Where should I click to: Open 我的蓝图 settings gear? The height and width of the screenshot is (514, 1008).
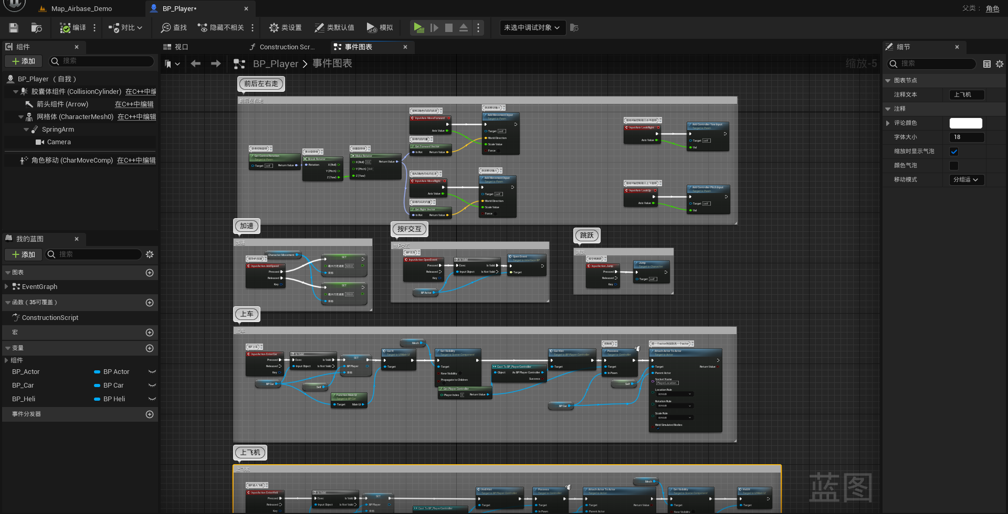[150, 254]
